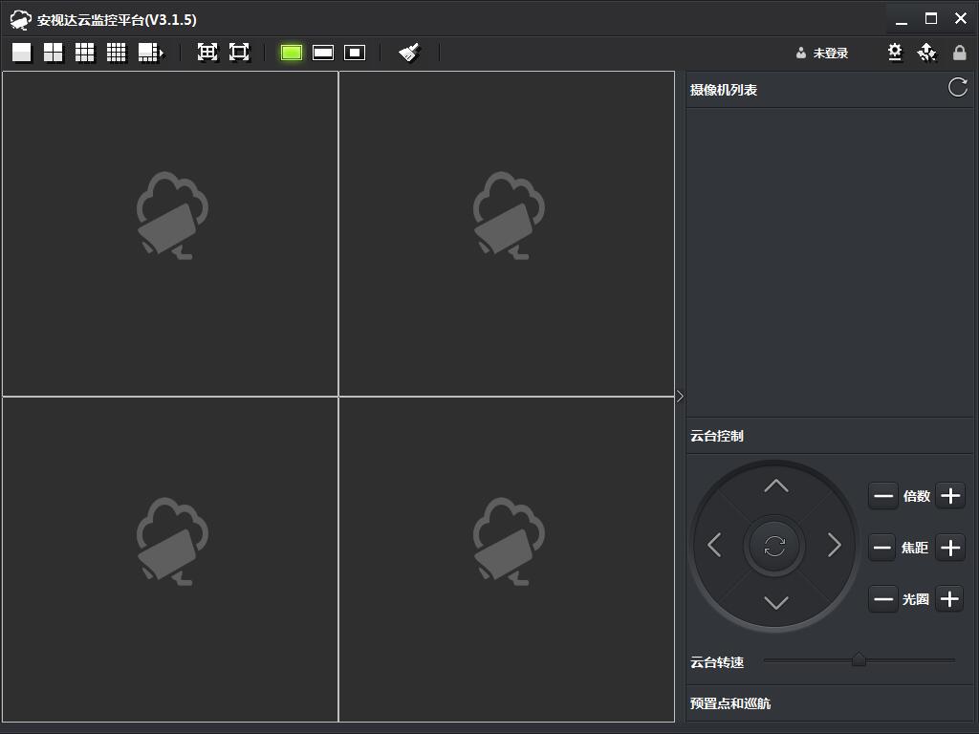
Task: Pan PTZ left arrow
Action: pos(715,545)
